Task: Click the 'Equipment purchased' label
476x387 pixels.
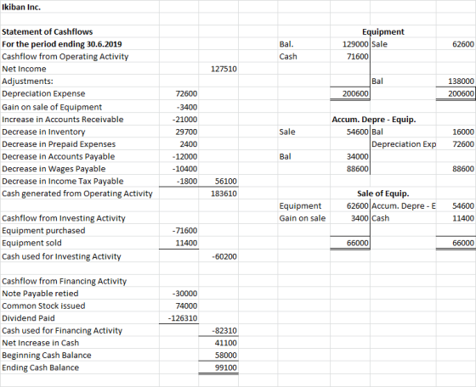Action: pos(43,231)
